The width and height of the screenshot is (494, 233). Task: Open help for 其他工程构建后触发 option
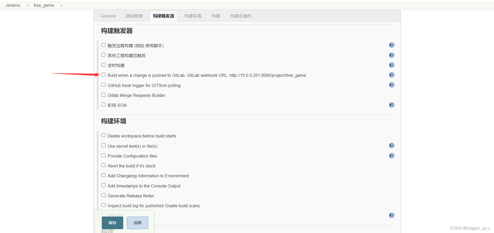(x=391, y=55)
